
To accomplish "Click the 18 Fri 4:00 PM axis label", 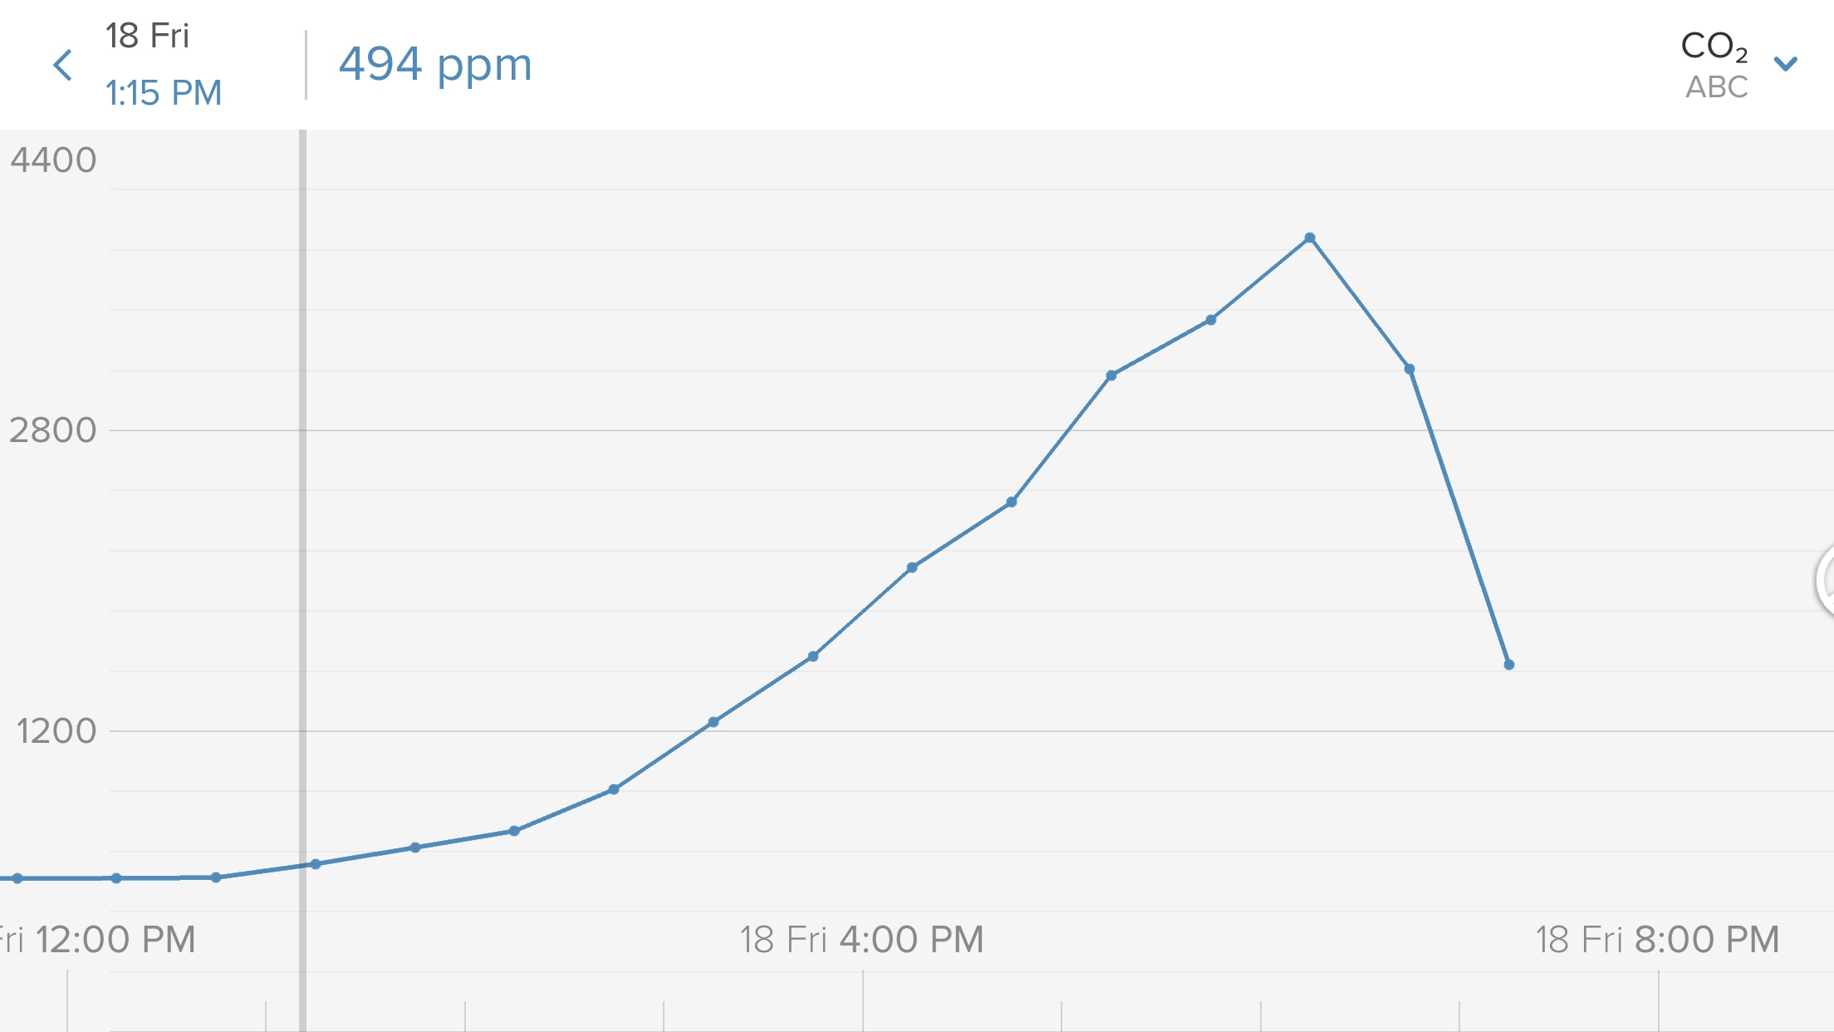I will (861, 940).
